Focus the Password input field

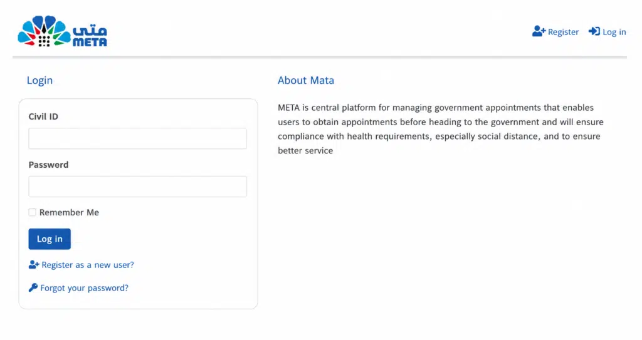(137, 187)
